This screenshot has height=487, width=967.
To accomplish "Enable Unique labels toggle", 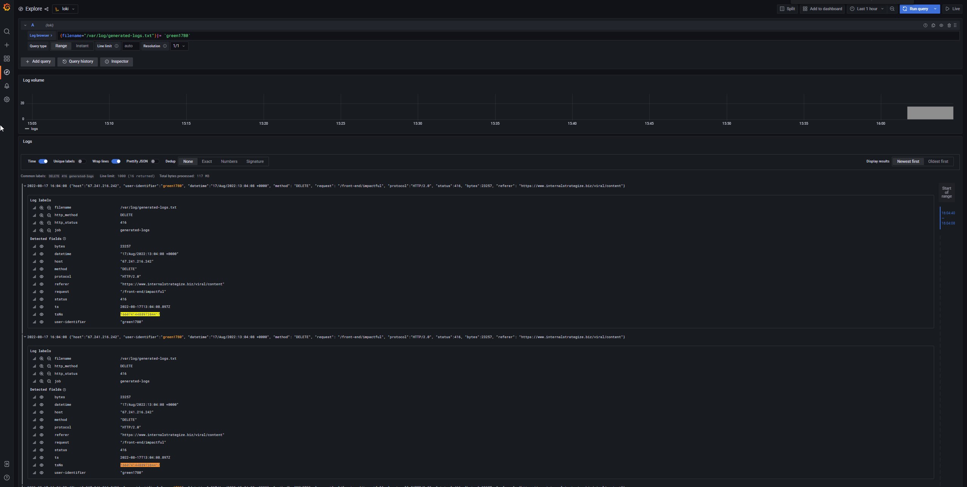I will coord(81,161).
